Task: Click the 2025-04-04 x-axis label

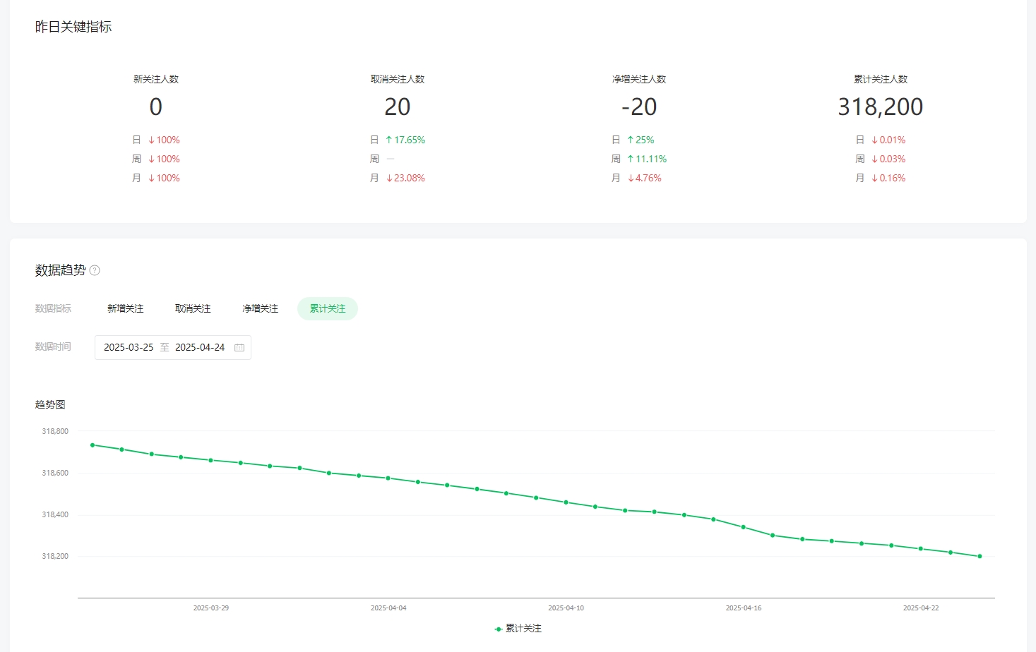Action: (x=388, y=608)
